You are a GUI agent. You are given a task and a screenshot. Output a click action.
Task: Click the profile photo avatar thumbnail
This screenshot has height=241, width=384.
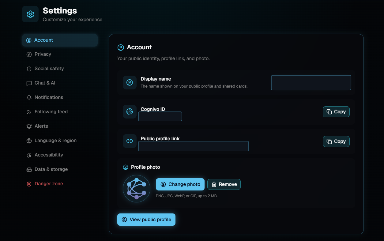[x=137, y=189]
